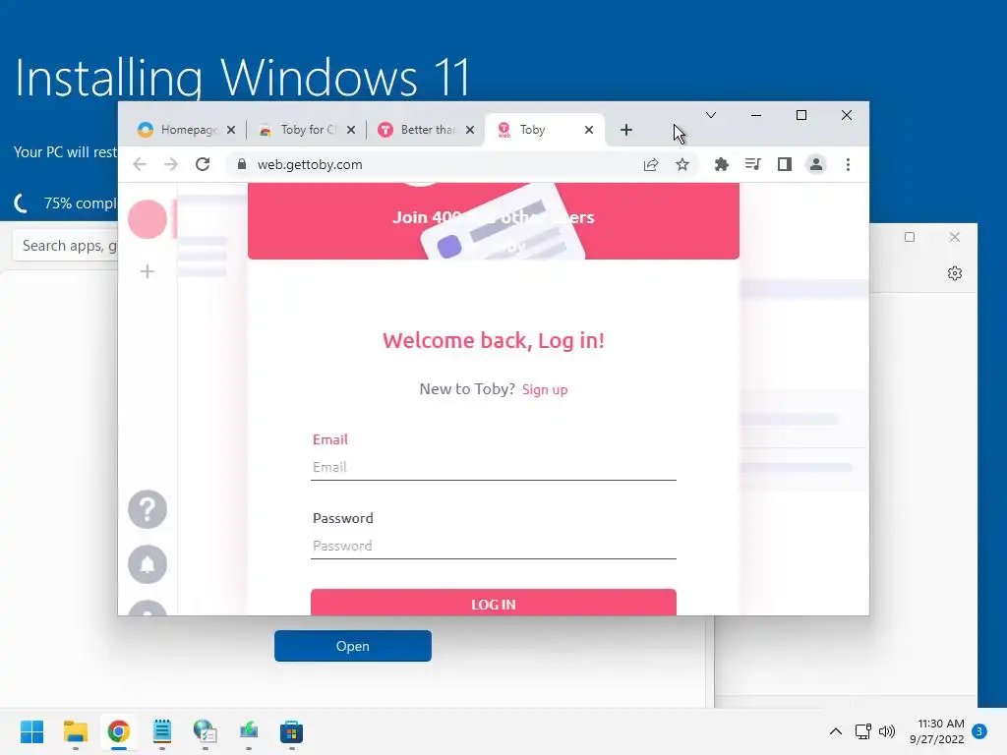Focus the Password input field

(494, 547)
